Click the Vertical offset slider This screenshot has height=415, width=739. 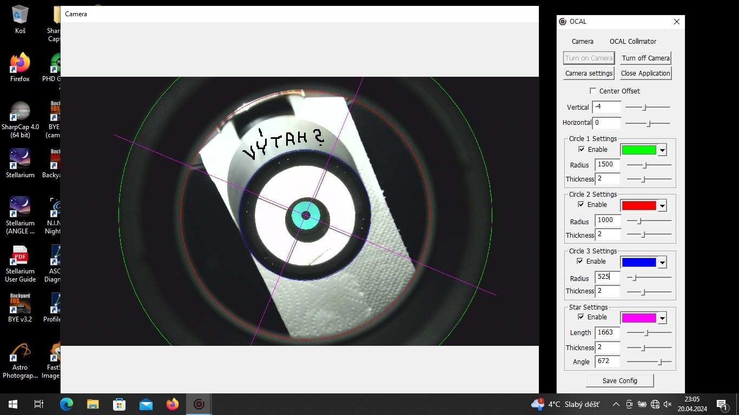click(648, 108)
